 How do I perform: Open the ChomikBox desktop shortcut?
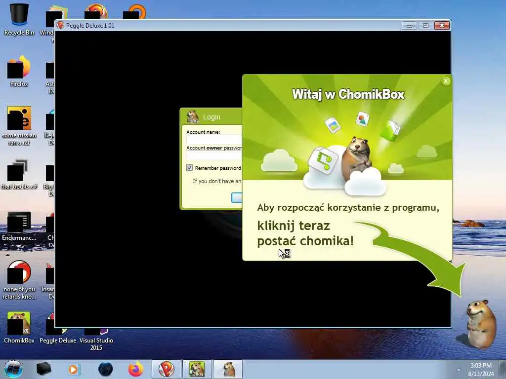[x=19, y=328]
